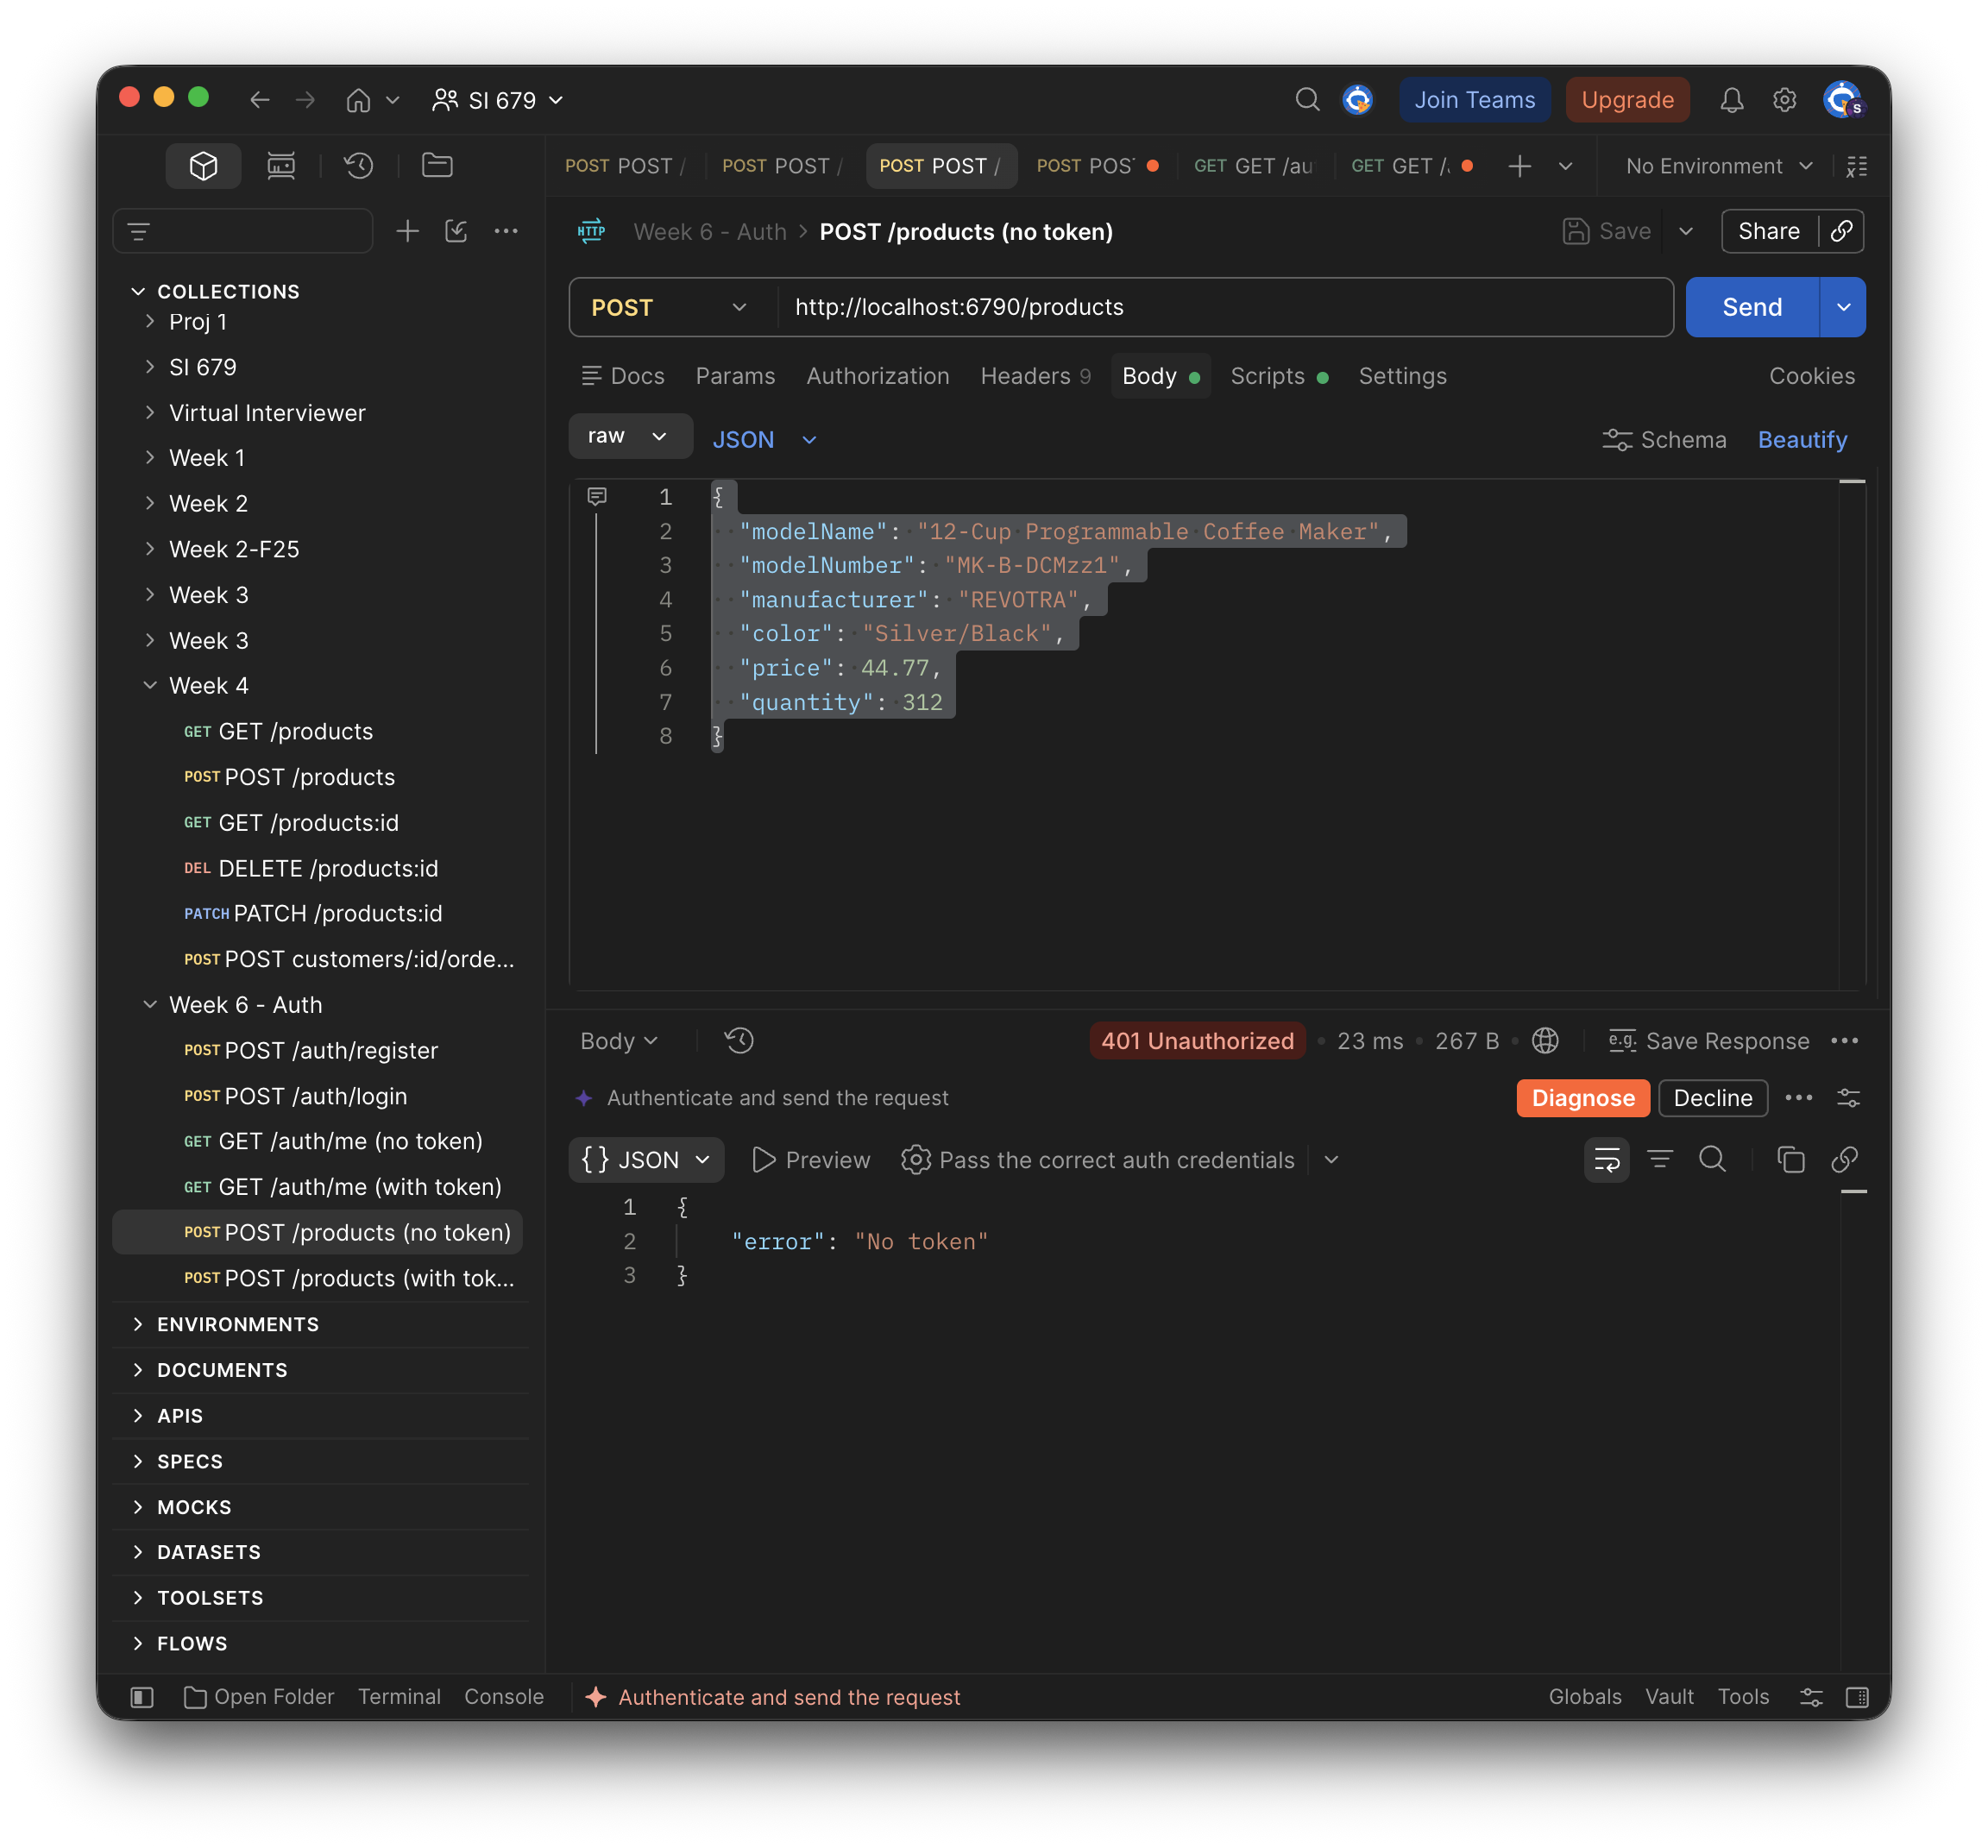Open the HTTP method POST dropdown
The image size is (1988, 1848).
[670, 308]
